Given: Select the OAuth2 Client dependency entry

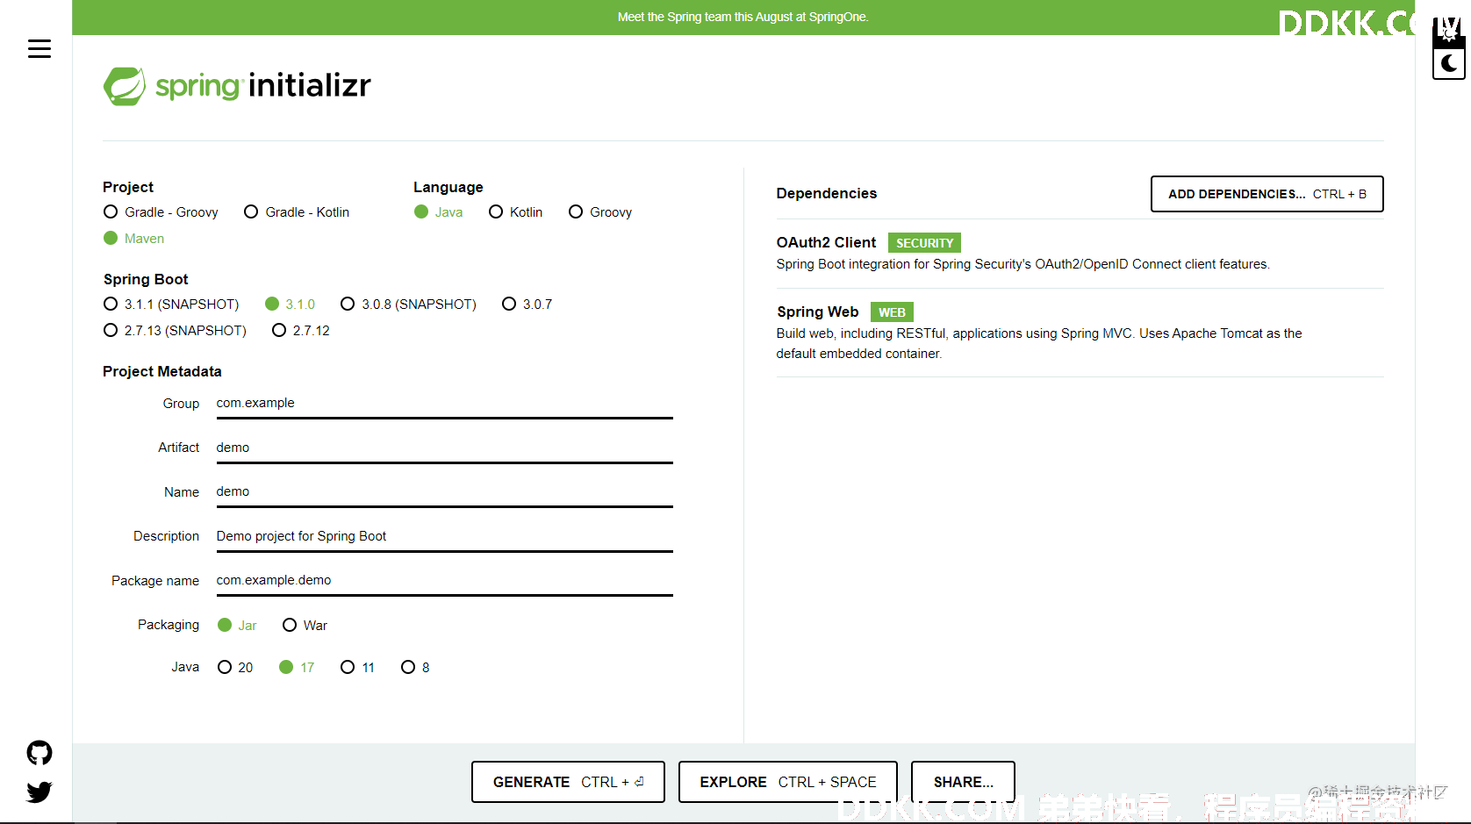Looking at the screenshot, I should [x=1080, y=253].
